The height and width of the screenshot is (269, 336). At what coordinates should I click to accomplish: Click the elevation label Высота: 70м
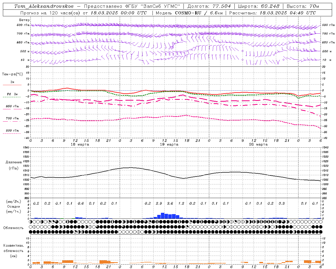(x=303, y=6)
